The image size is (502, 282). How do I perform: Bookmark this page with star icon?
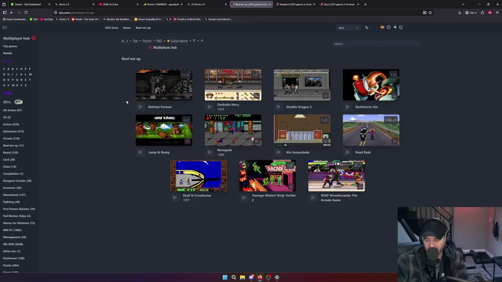coord(430,13)
